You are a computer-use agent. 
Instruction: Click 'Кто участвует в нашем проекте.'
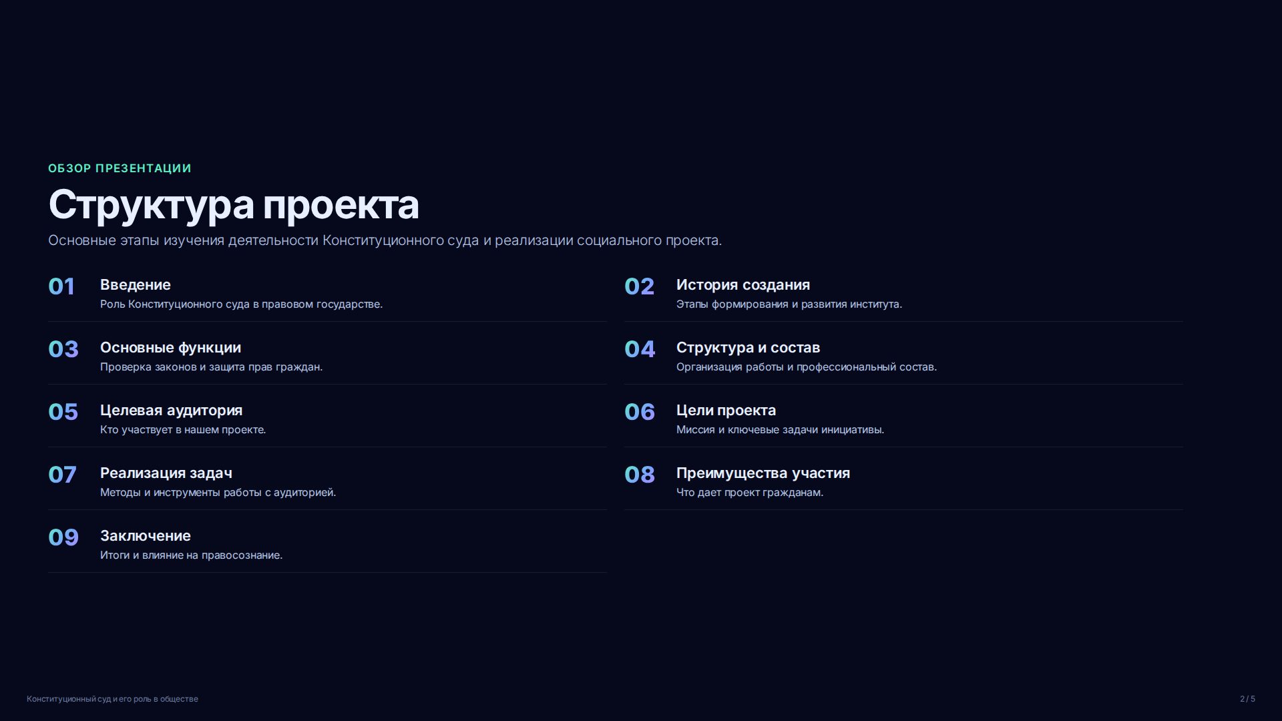coord(183,430)
